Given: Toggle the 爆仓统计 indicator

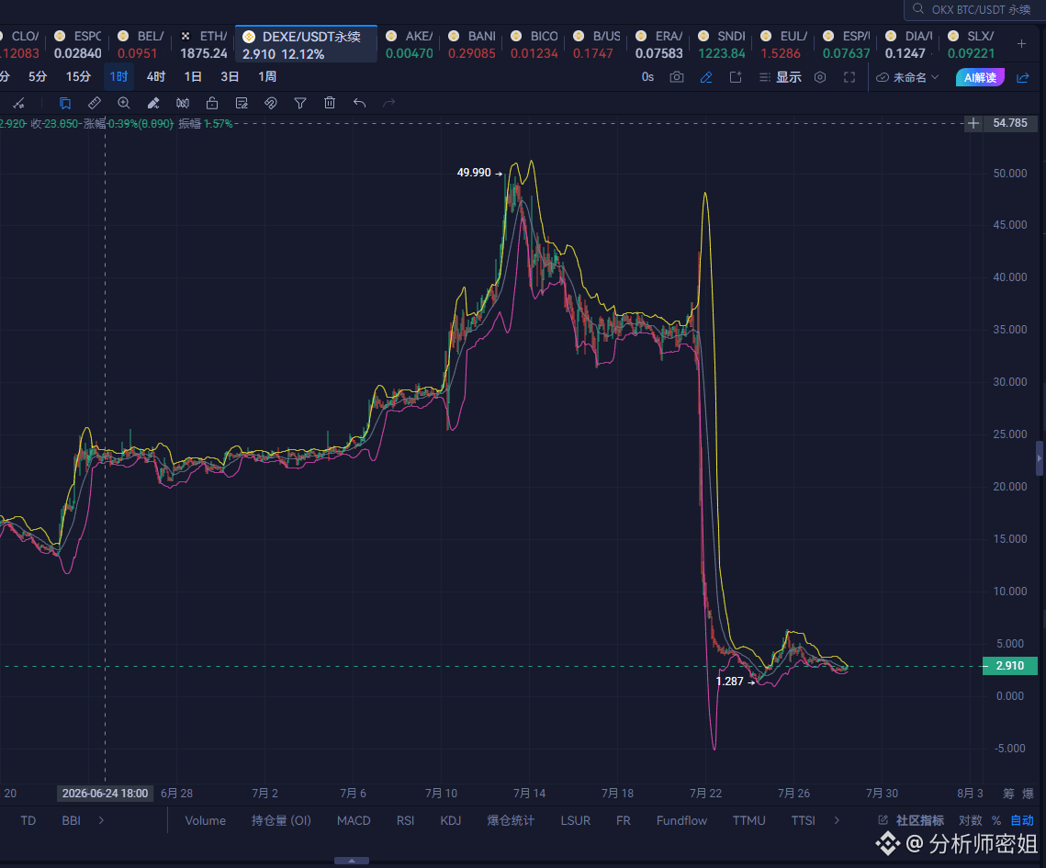Looking at the screenshot, I should pos(511,820).
